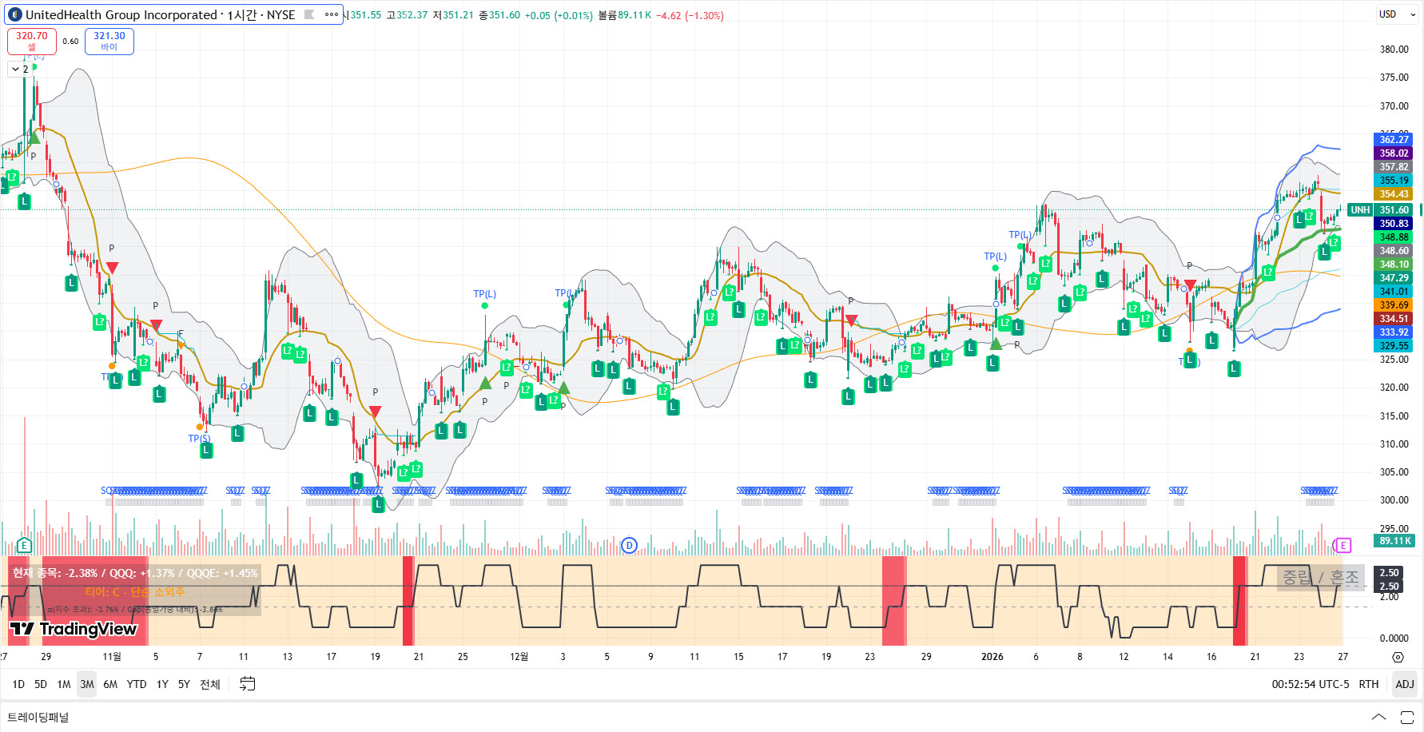The width and height of the screenshot is (1424, 732).
Task: Open the three-dot more menu in chart legend
Action: (x=332, y=14)
